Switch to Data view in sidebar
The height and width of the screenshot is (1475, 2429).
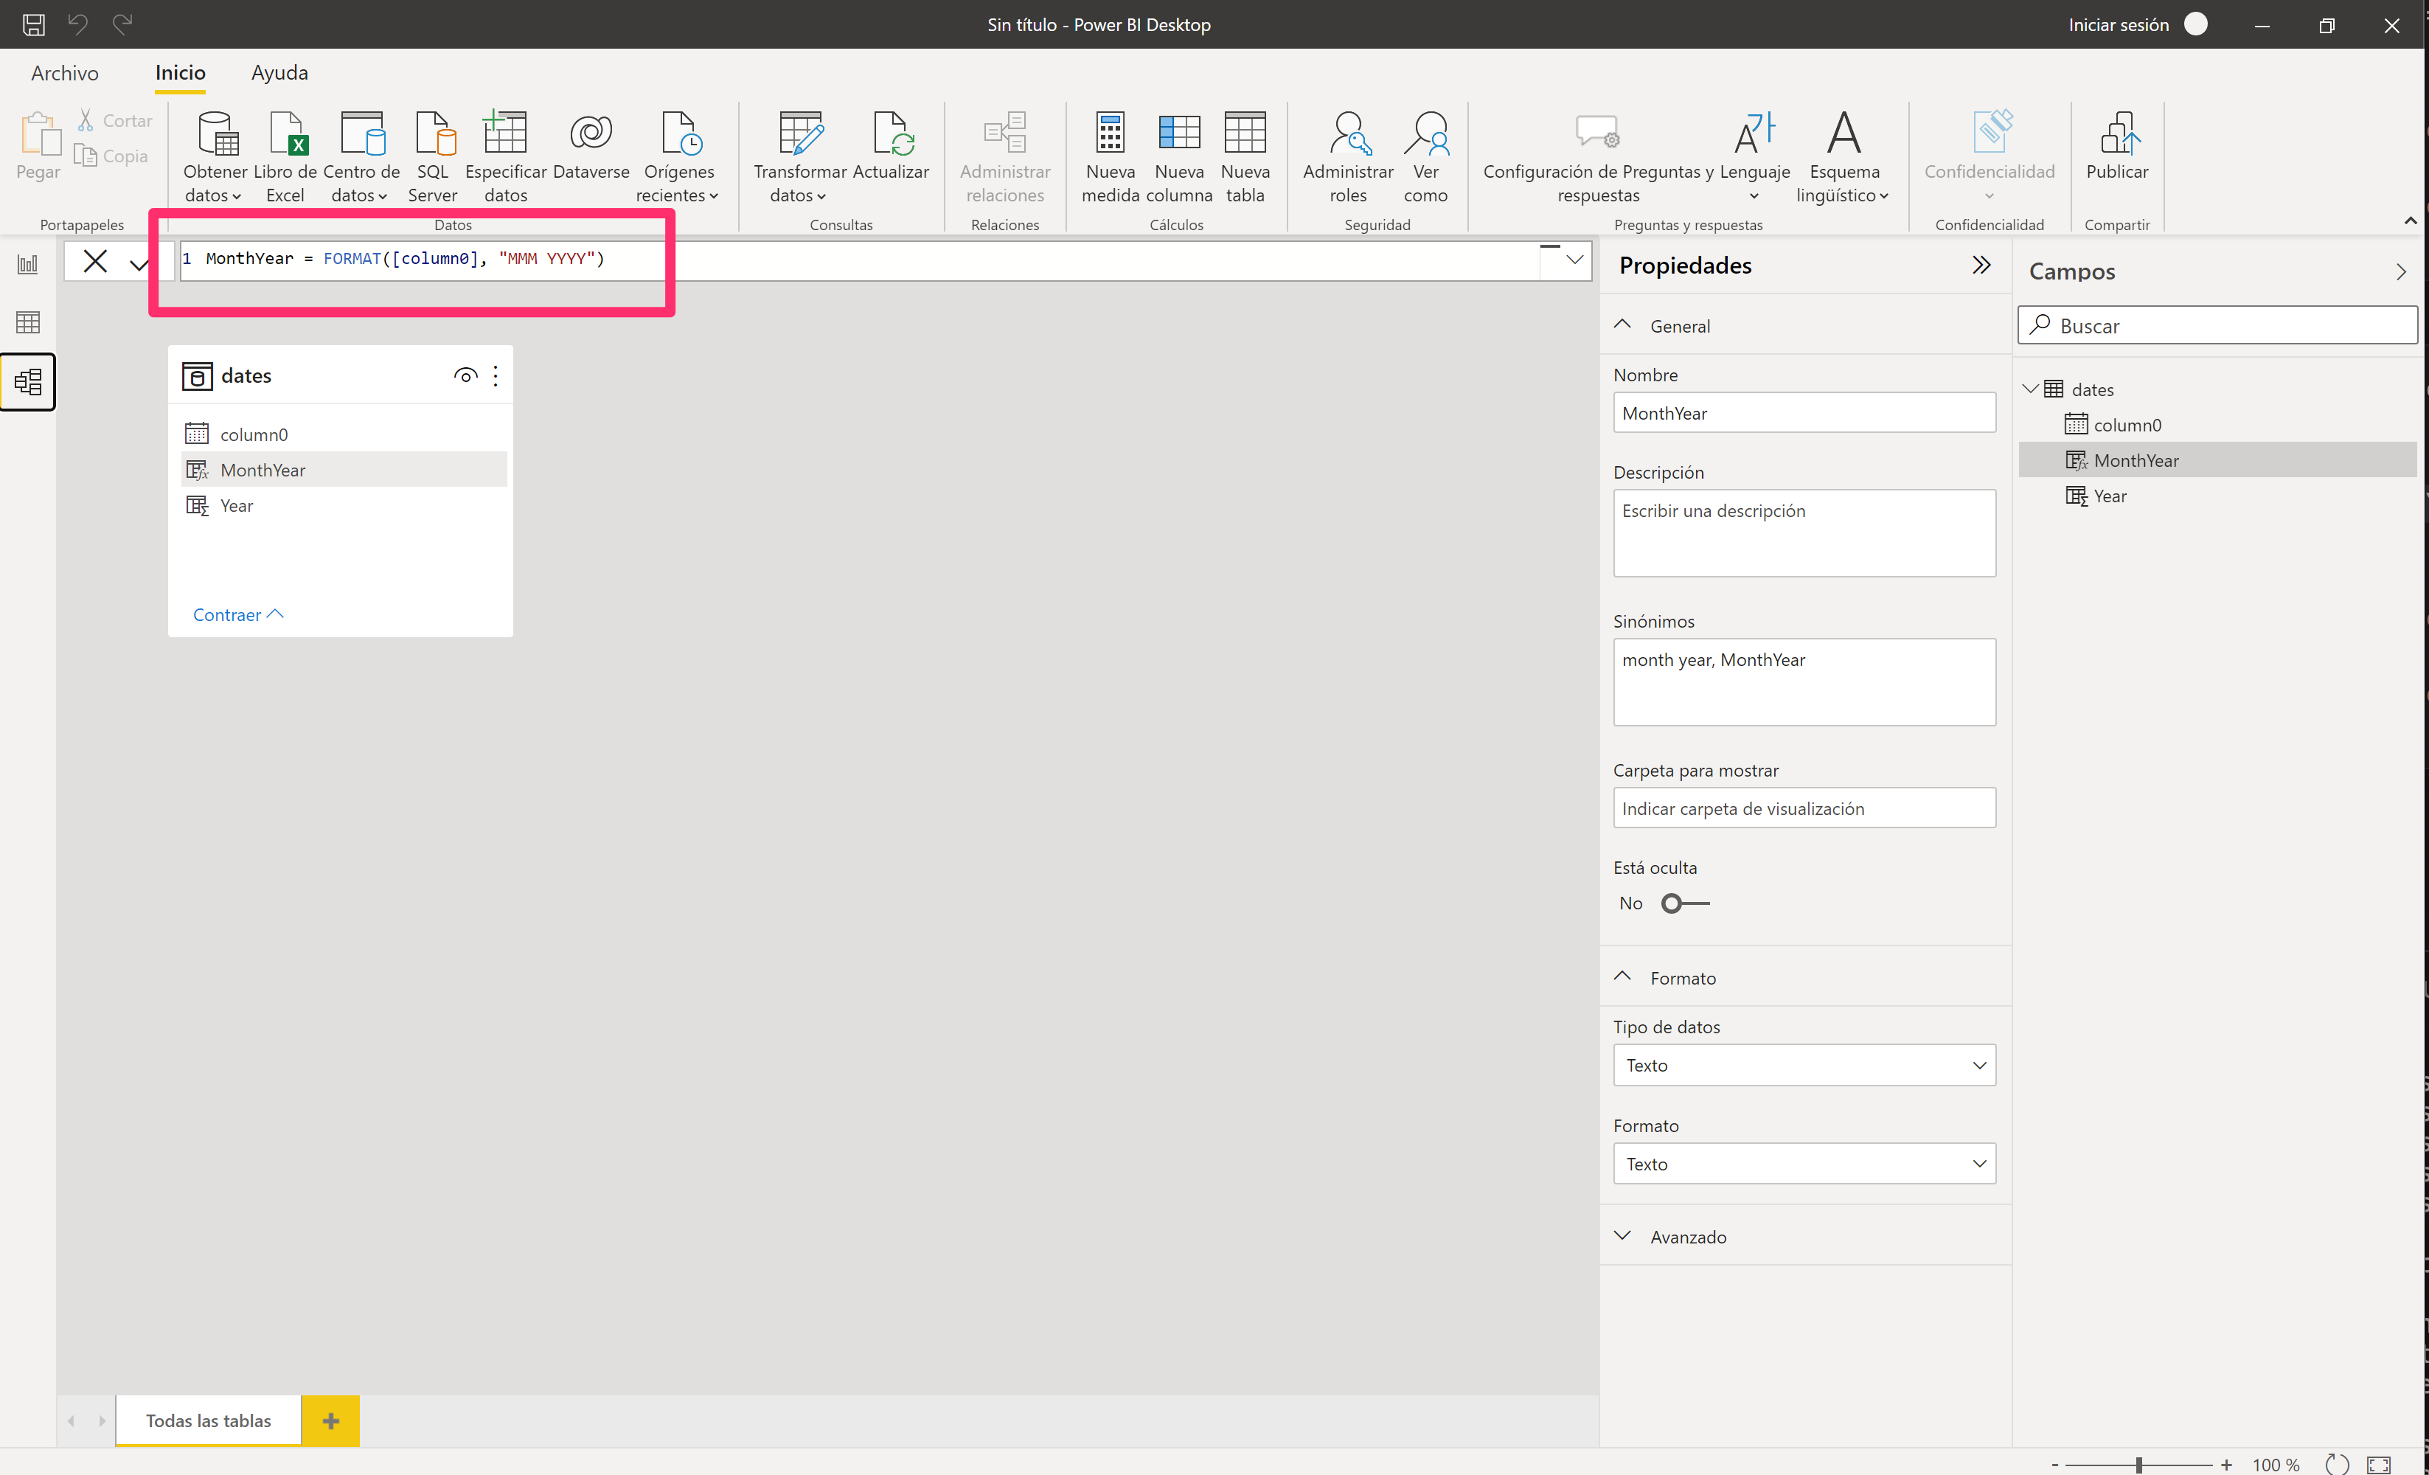(27, 322)
